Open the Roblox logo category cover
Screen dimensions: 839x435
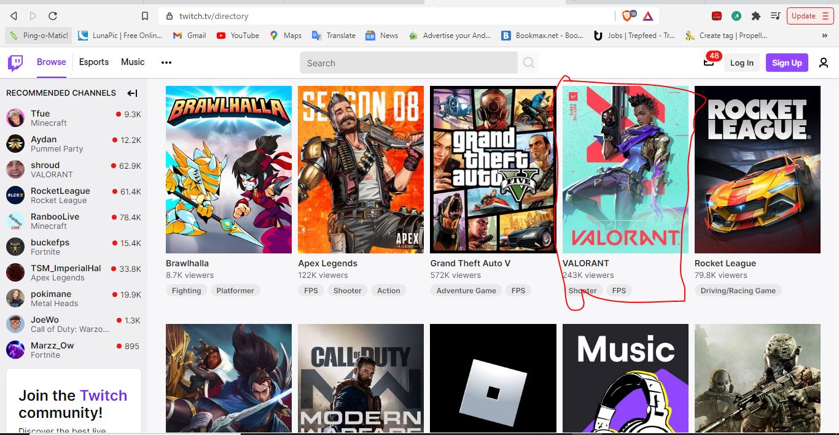[x=493, y=379]
